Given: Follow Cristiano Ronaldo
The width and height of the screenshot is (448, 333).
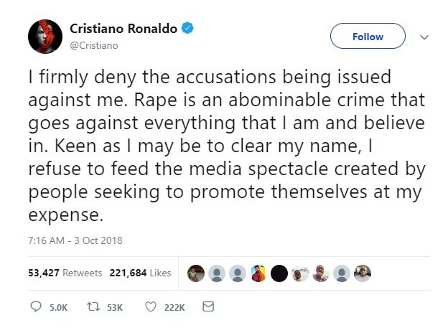Looking at the screenshot, I should 368,37.
